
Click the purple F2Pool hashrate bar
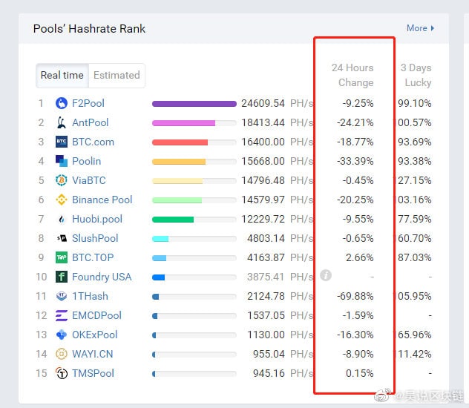[194, 104]
